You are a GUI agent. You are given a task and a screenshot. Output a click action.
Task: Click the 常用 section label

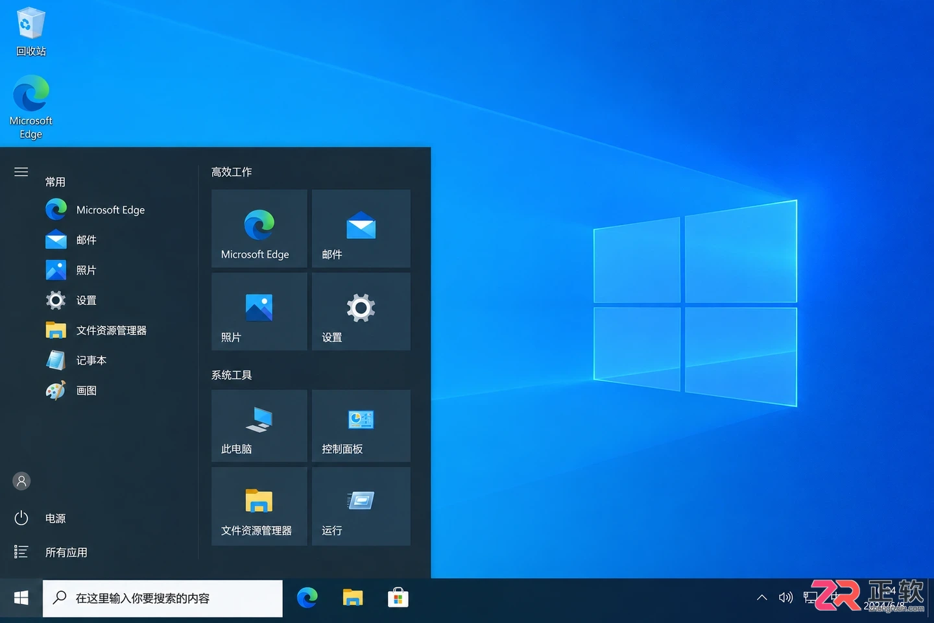[x=55, y=182]
